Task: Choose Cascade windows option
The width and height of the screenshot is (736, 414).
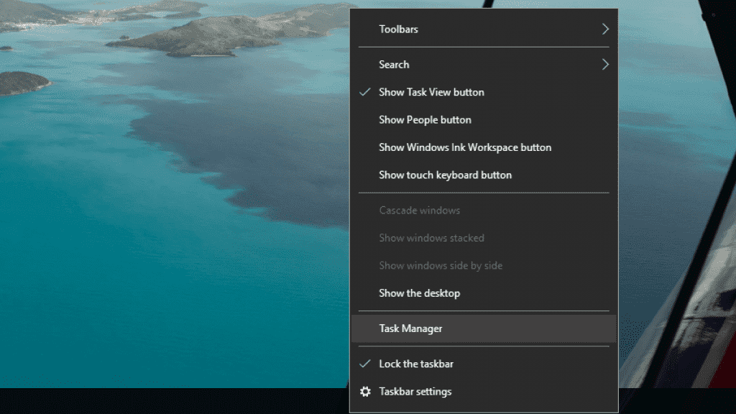Action: click(x=419, y=211)
